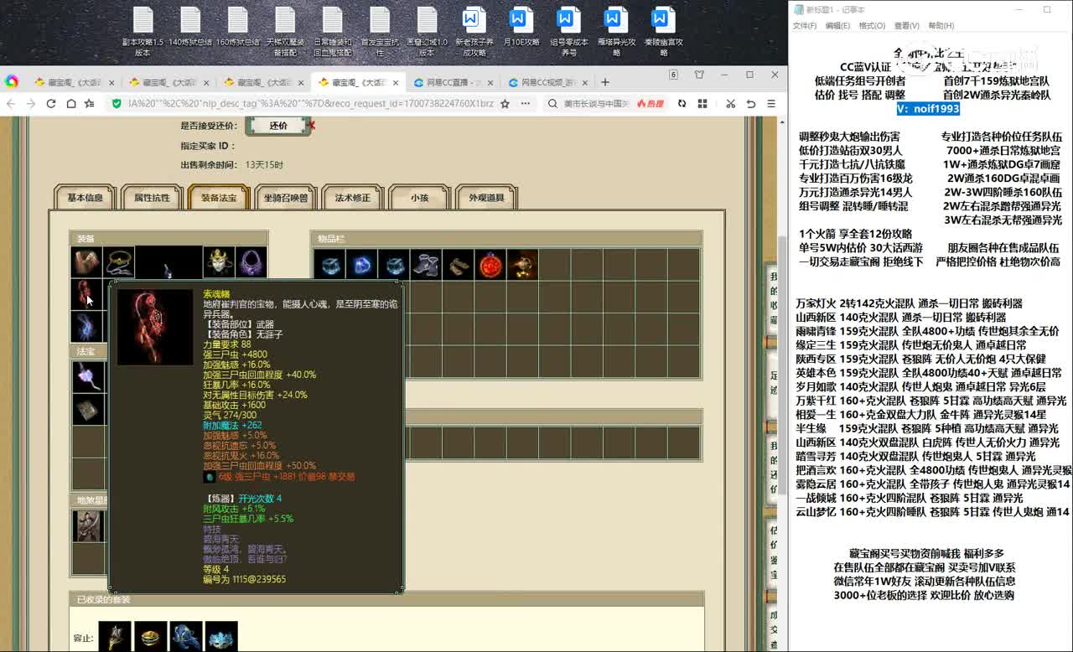
Task: Go to the browser home page
Action: tap(71, 103)
